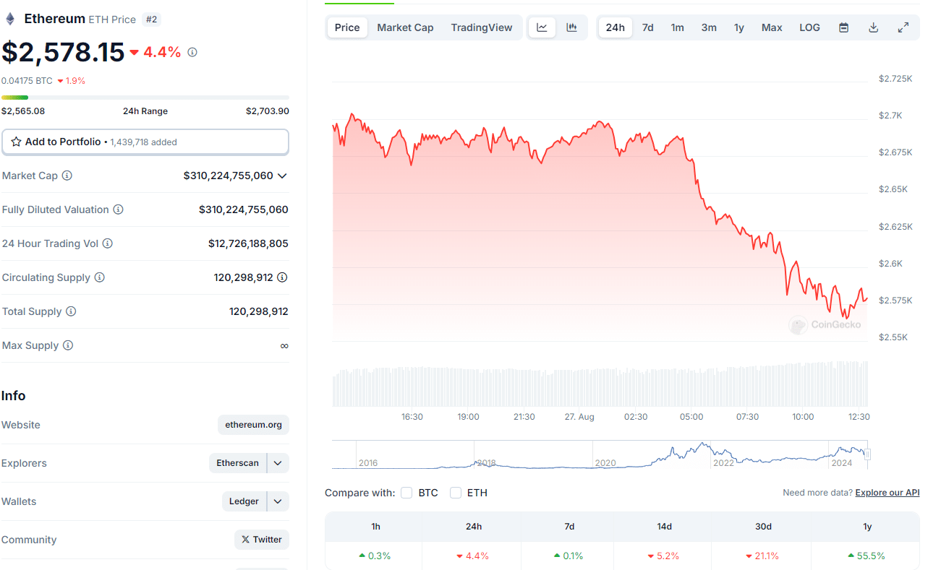The height and width of the screenshot is (570, 928).
Task: Click the star in Add to Portfolio
Action: coord(16,142)
